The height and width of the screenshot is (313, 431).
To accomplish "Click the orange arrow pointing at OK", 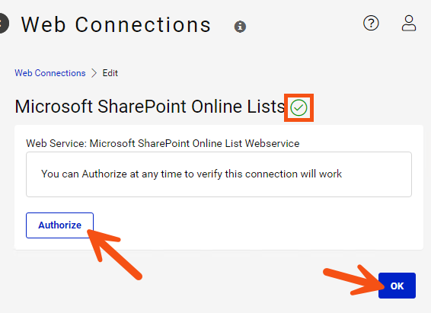I will point(354,280).
